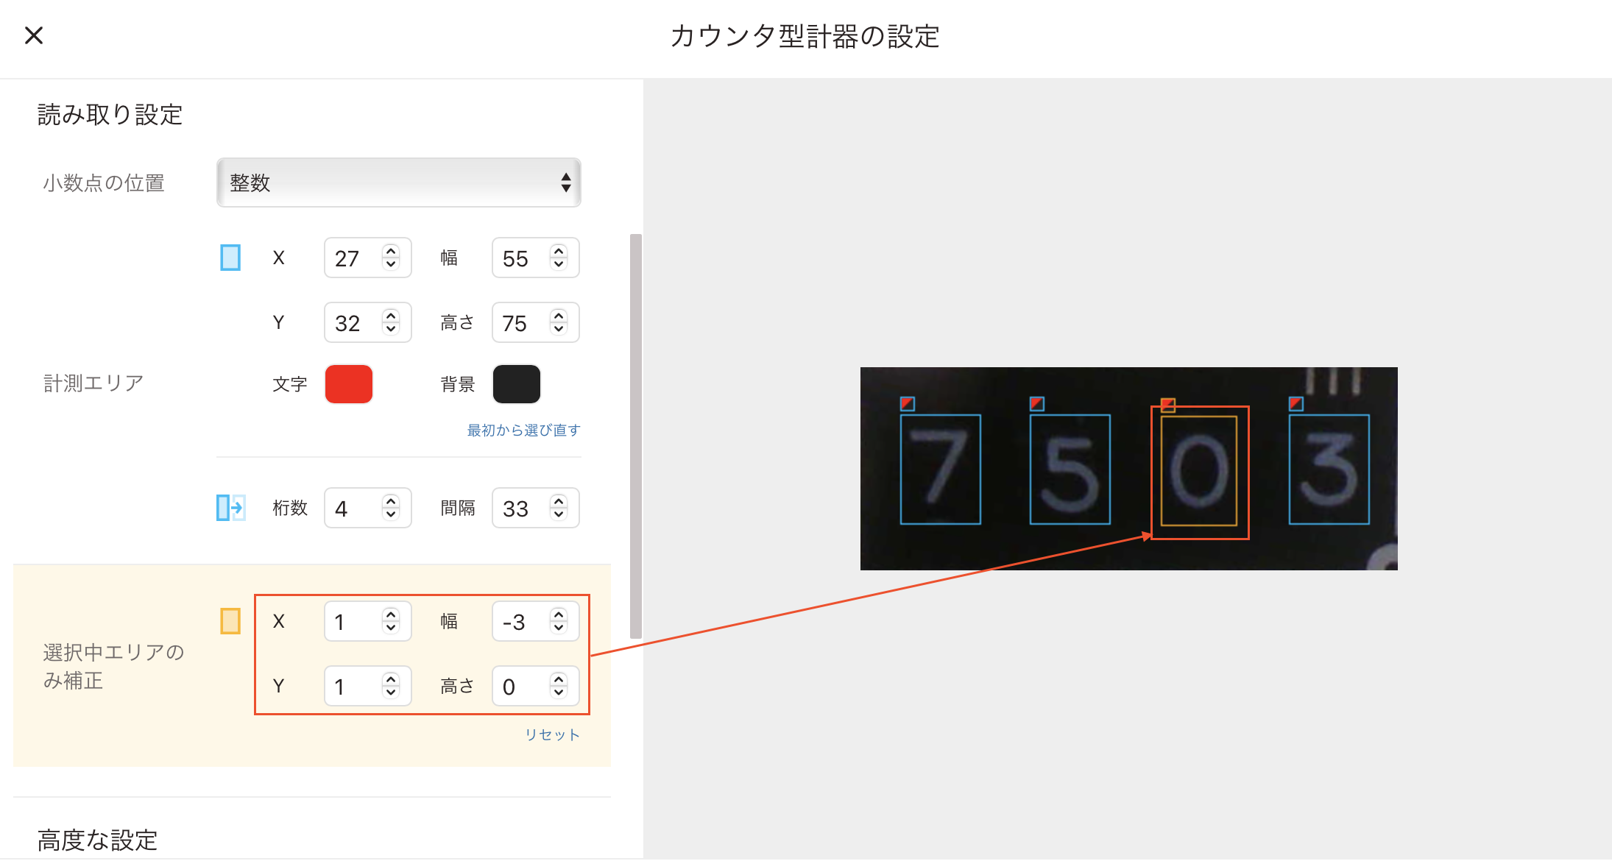Click the 高度な設定 section heading
Viewport: 1612px width, 861px height.
point(98,840)
